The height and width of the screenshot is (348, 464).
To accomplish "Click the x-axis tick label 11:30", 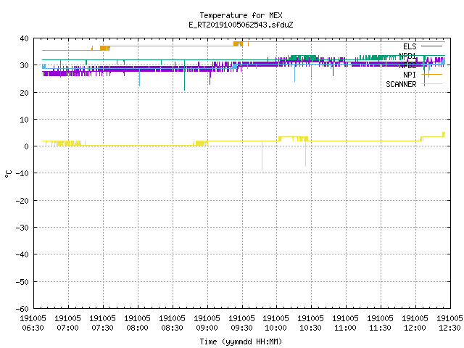I will [x=380, y=328].
